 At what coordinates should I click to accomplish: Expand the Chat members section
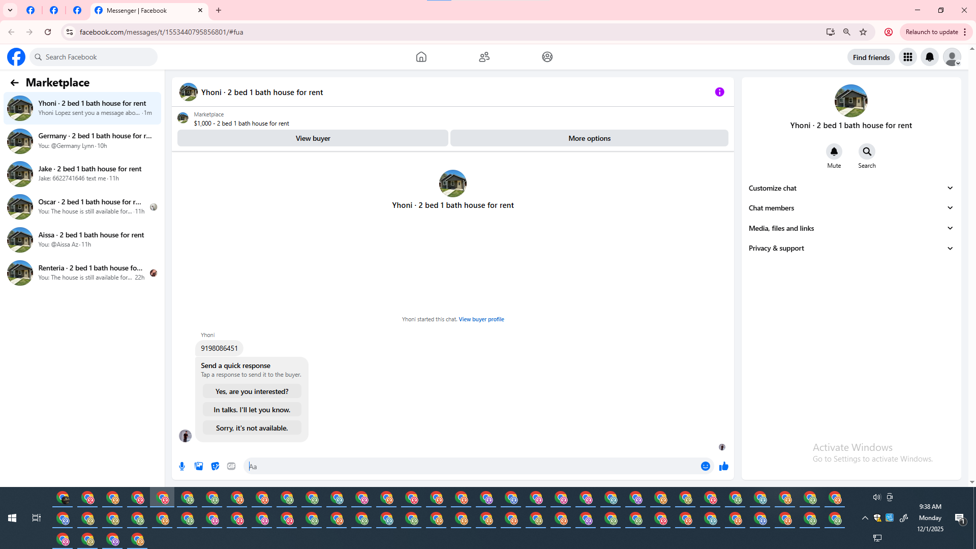851,208
